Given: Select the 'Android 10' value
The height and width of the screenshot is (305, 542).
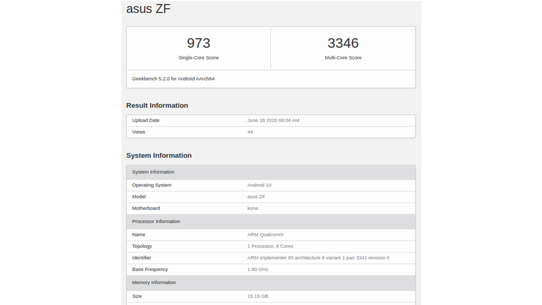Looking at the screenshot, I should point(259,185).
